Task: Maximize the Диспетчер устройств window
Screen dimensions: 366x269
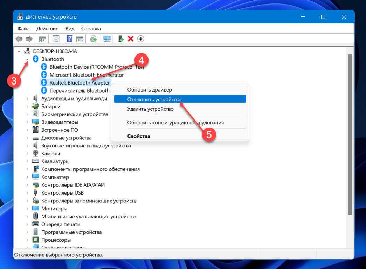Action: click(323, 17)
